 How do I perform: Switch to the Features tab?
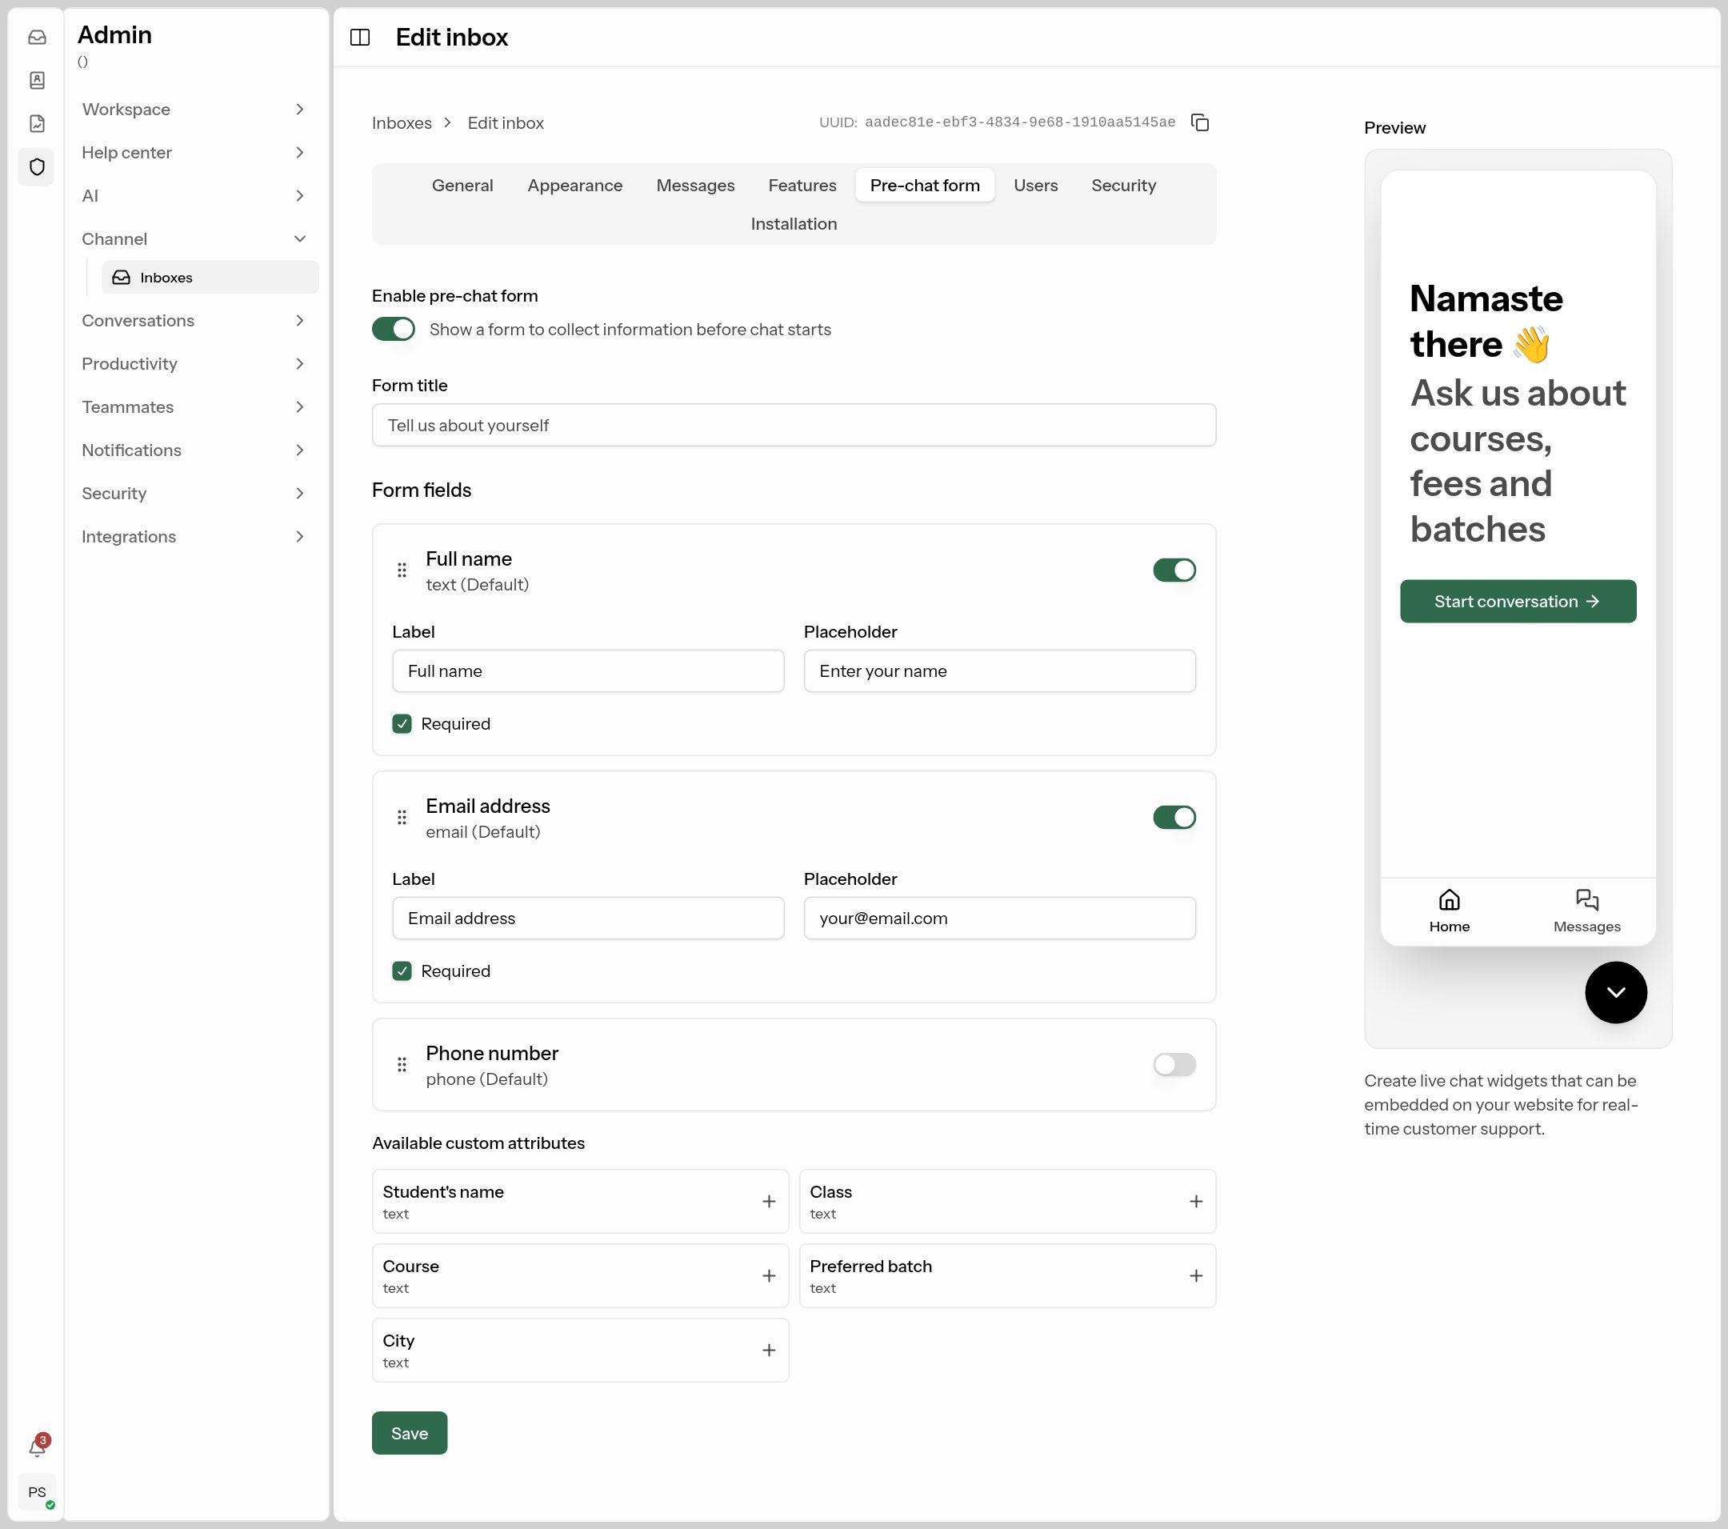click(802, 185)
